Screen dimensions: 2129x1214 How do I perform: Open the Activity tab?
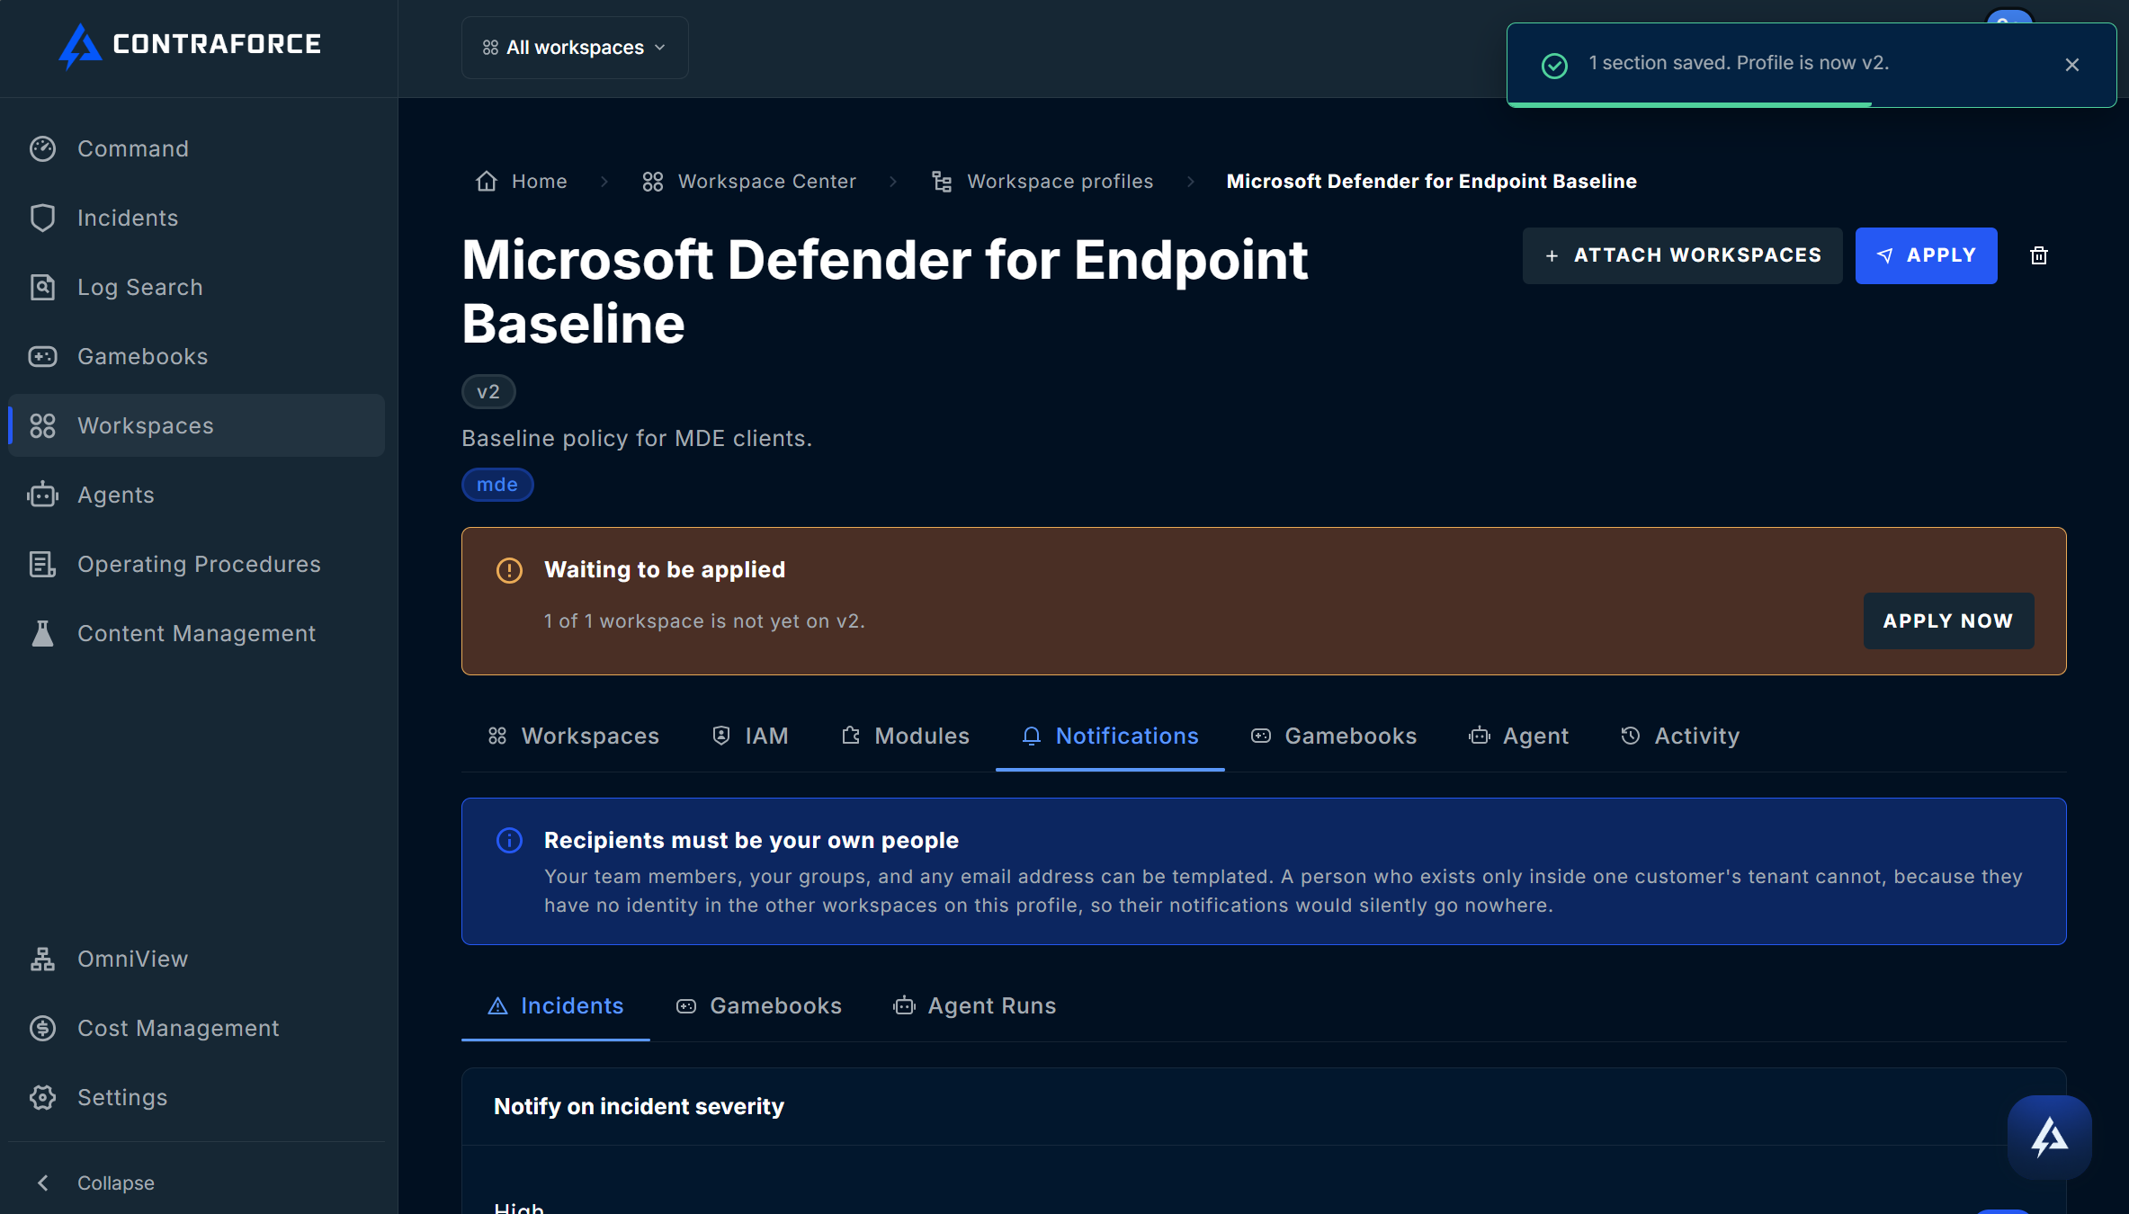pyautogui.click(x=1680, y=736)
